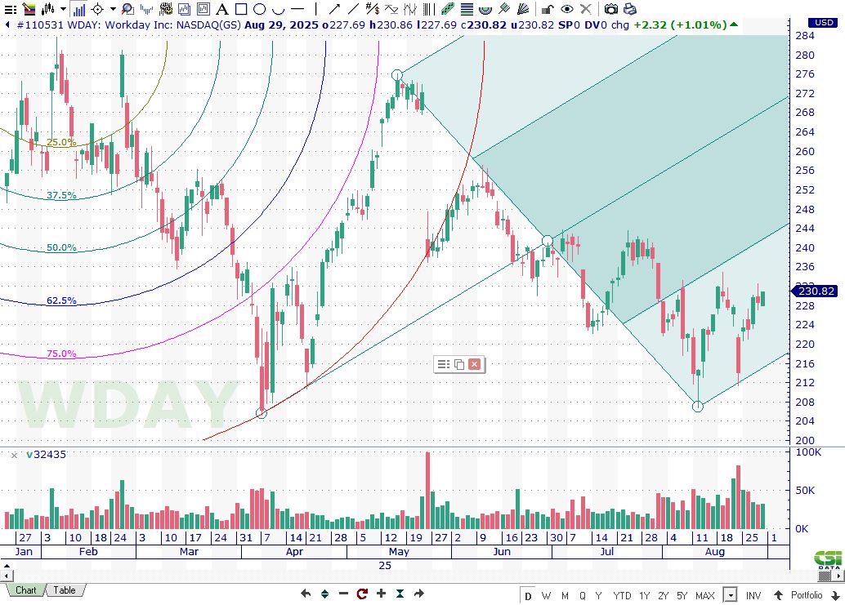Open the magnifier zoom tool
845x605 pixels.
127,9
